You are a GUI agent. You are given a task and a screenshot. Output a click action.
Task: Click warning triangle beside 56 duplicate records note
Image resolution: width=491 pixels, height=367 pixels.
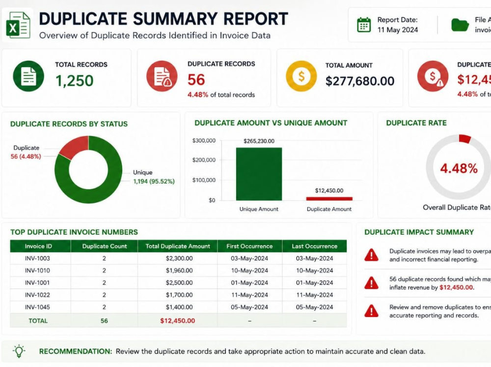(371, 283)
